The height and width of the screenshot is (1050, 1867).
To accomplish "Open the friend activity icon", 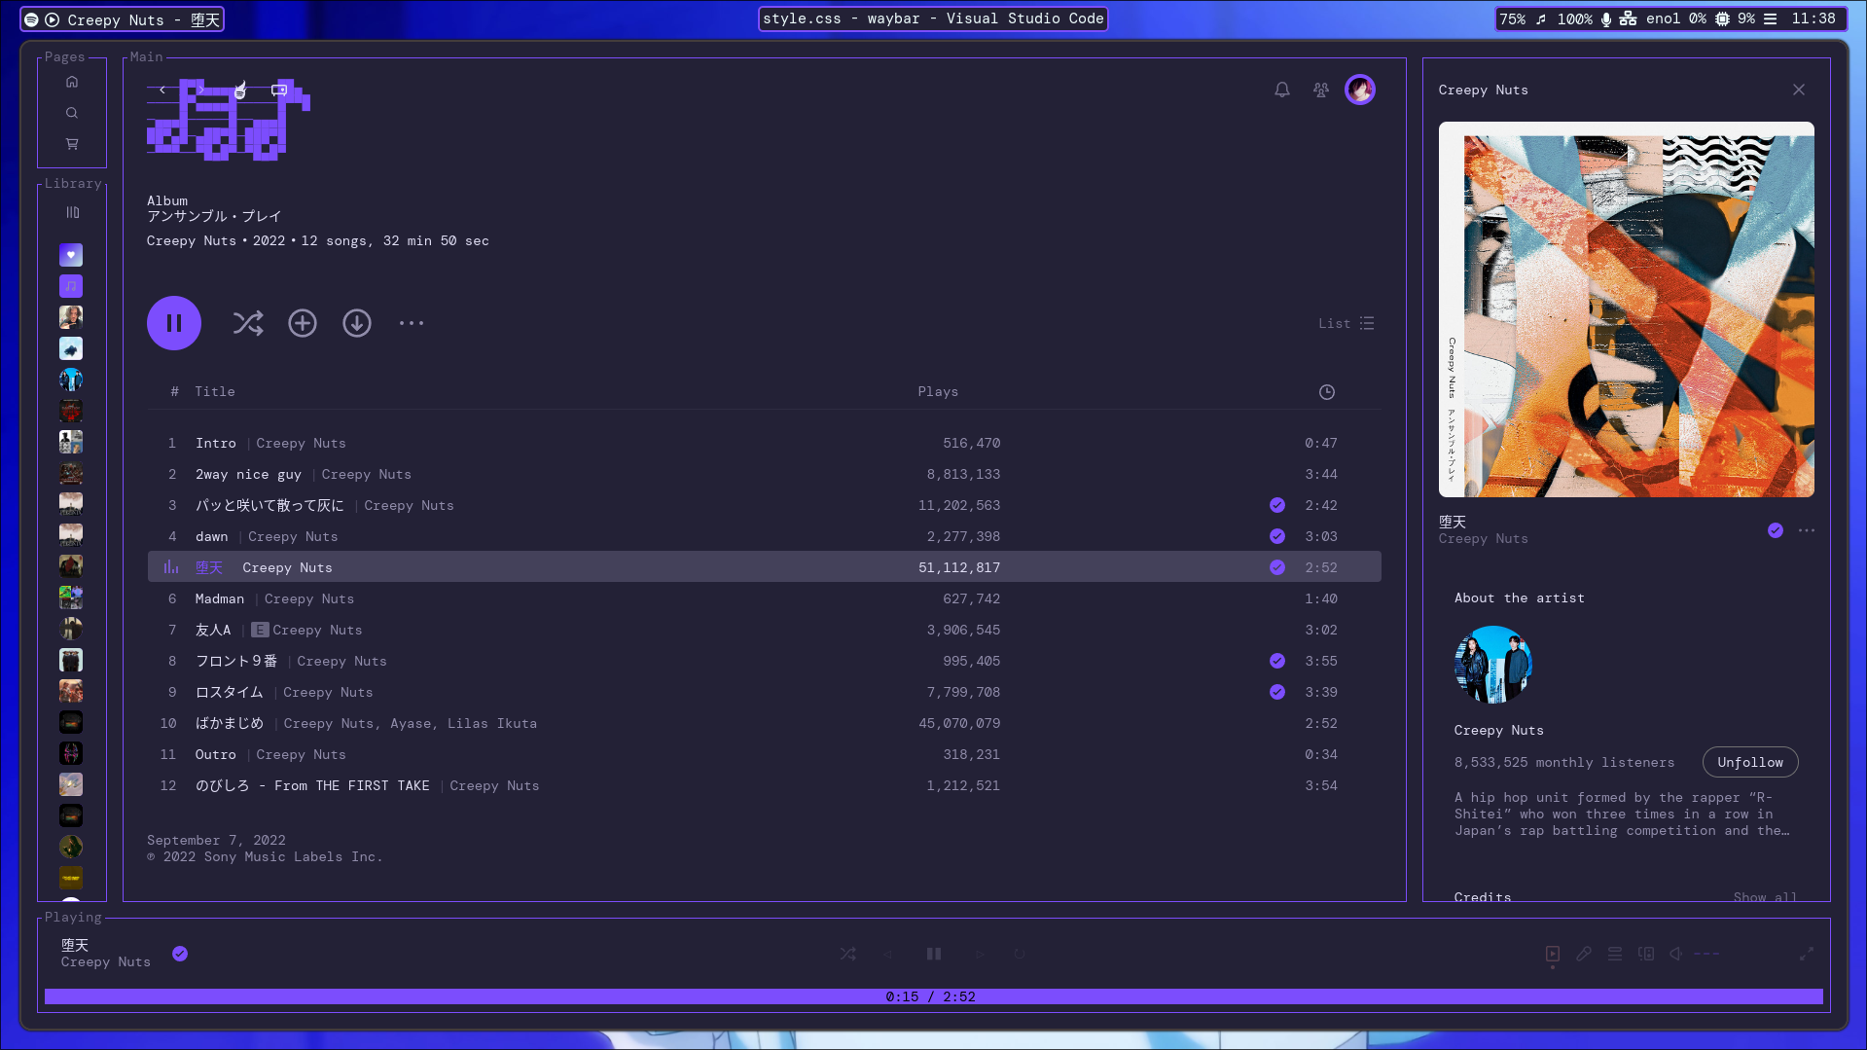I will coord(1321,90).
